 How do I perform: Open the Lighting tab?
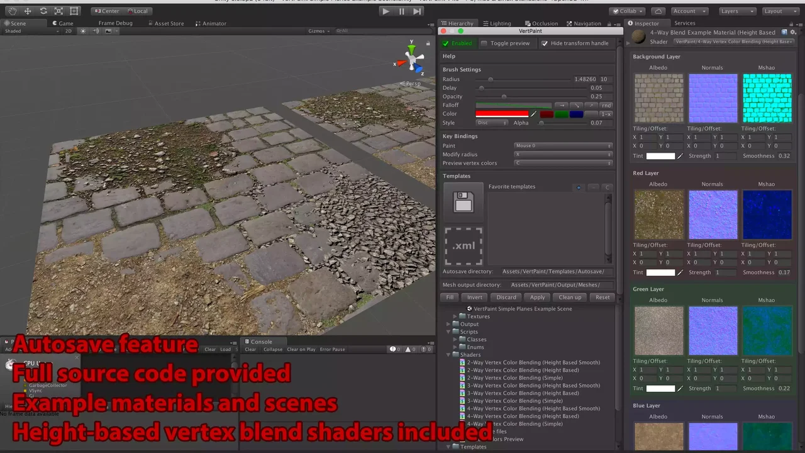[x=496, y=23]
